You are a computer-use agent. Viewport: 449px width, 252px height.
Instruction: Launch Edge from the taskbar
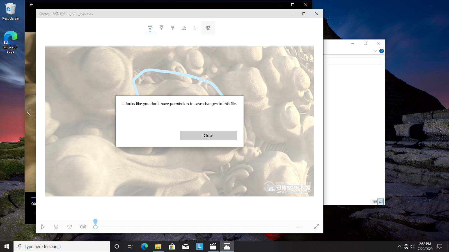(145, 246)
